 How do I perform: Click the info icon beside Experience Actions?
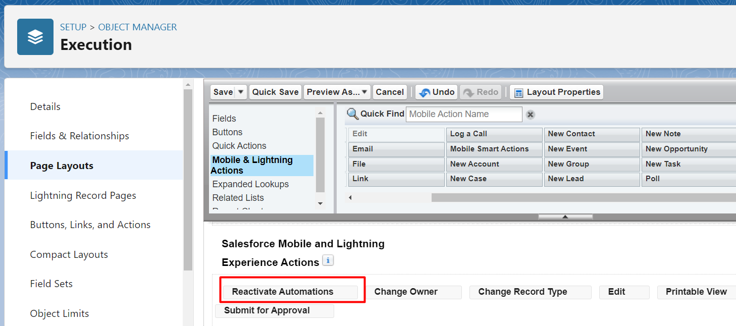point(328,261)
